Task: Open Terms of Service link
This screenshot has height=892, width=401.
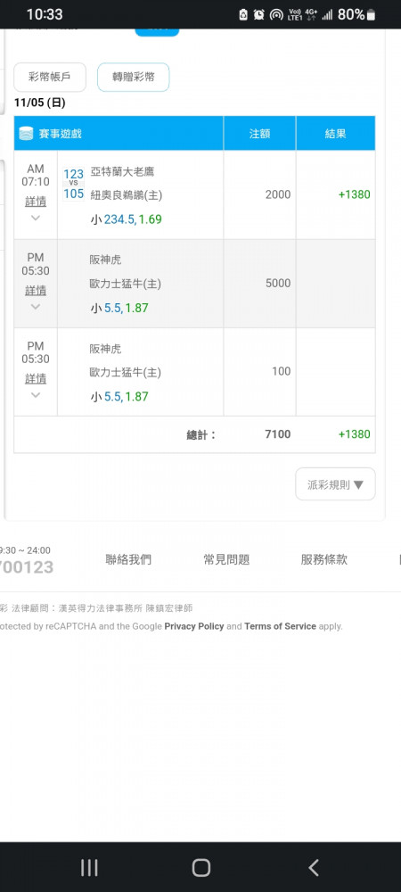Action: pos(280,626)
